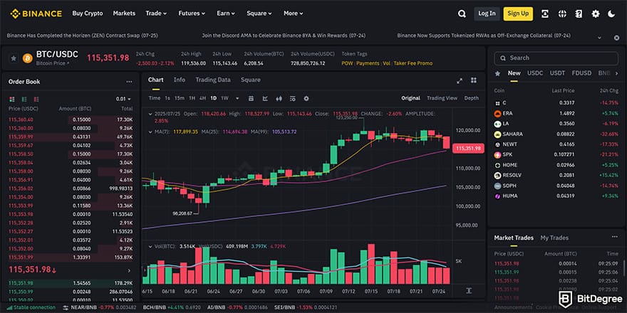This screenshot has height=313, width=627.
Task: Open chart display list options icon
Action: (x=292, y=98)
